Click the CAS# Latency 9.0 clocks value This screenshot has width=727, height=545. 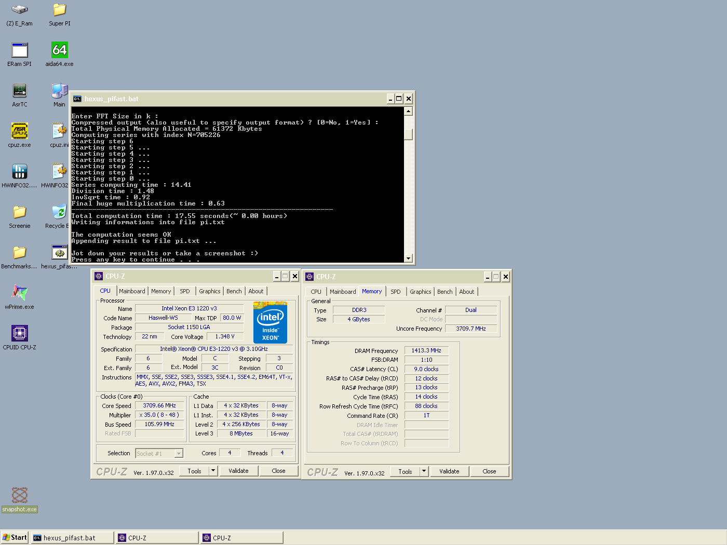pos(426,370)
